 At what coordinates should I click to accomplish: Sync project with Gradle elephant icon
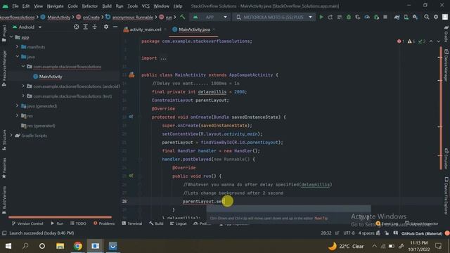397,17
